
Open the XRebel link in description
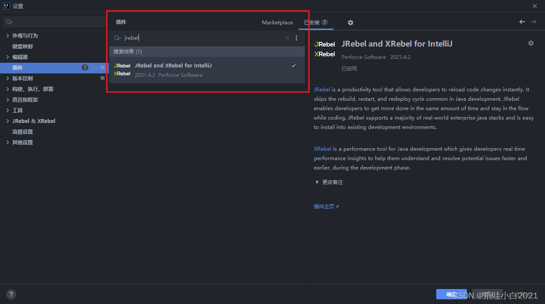[x=322, y=149]
